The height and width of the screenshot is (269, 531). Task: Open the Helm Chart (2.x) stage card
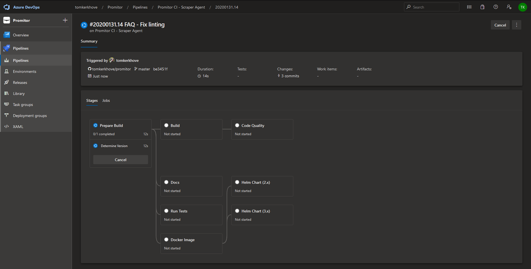262,186
